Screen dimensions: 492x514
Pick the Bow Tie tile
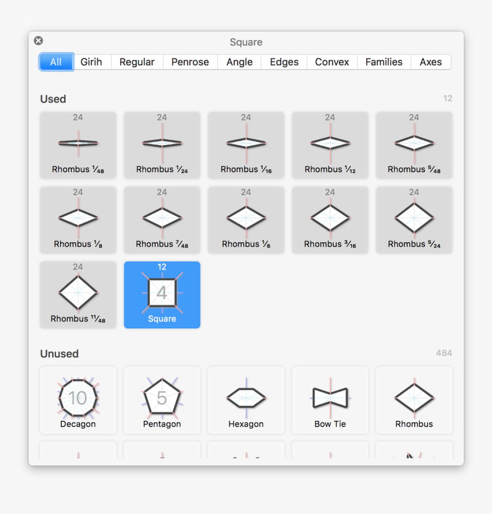click(x=330, y=400)
